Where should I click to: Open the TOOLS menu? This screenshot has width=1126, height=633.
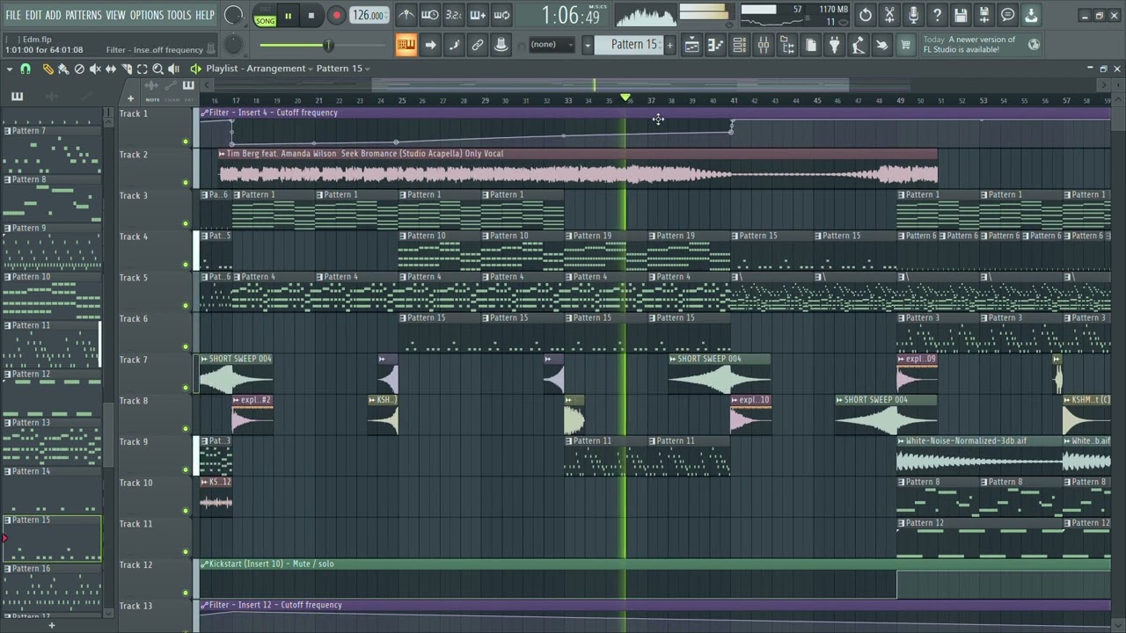coord(179,16)
